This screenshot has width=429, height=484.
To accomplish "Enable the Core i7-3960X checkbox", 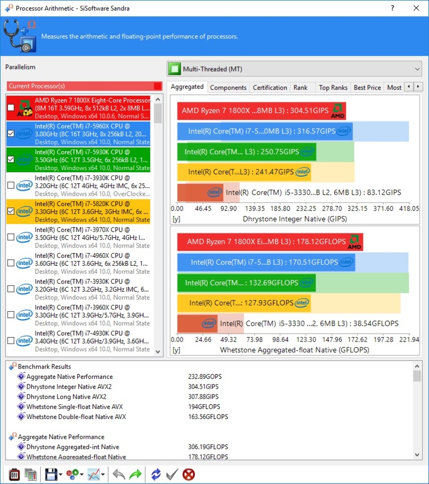I will tap(11, 315).
